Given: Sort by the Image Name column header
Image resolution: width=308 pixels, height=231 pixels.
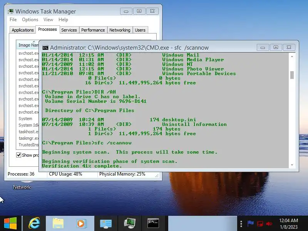Looking at the screenshot, I should click(x=27, y=45).
